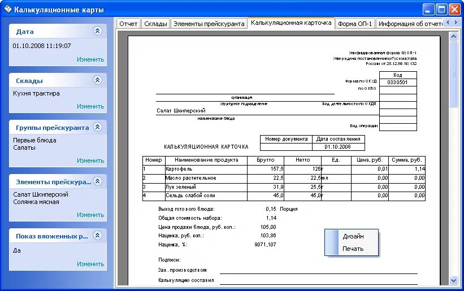Click the code value 0330501
Viewport: 464px width, 291px height.
point(397,82)
